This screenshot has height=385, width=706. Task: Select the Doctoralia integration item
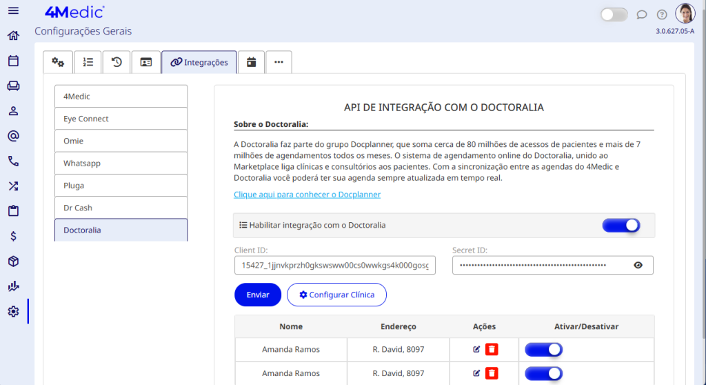coord(121,230)
